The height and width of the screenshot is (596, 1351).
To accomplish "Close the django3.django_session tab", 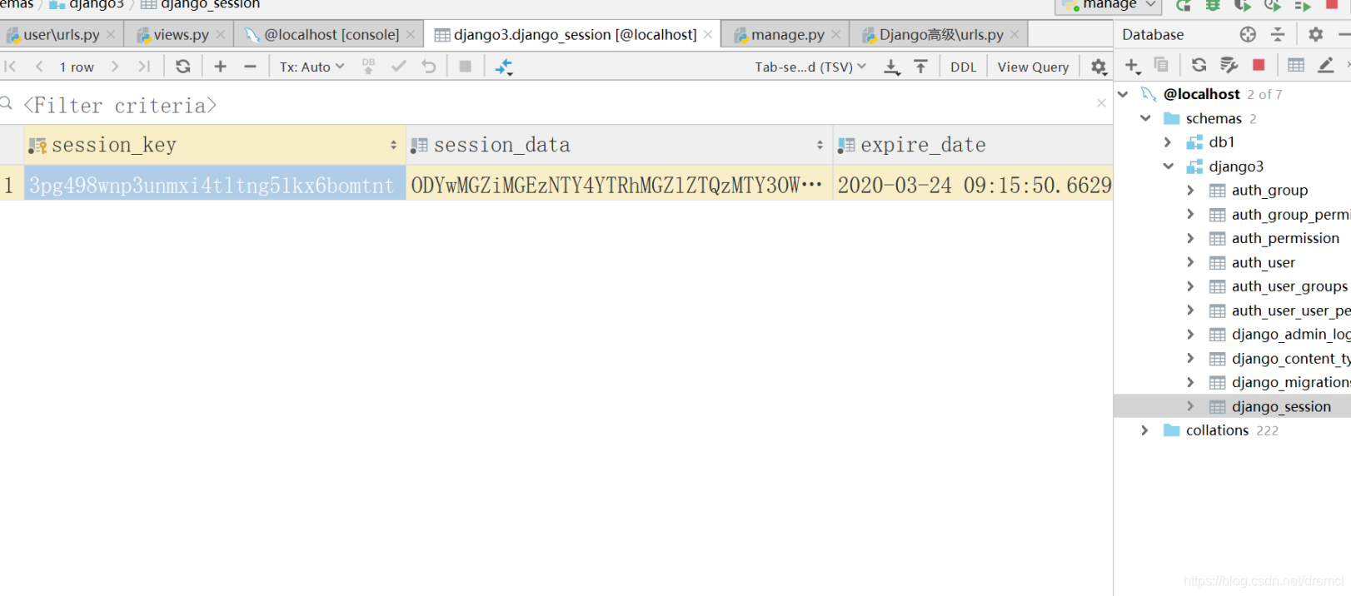I will click(x=708, y=35).
